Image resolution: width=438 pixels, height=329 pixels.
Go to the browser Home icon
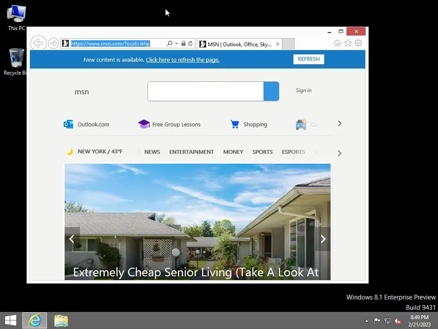tap(337, 43)
